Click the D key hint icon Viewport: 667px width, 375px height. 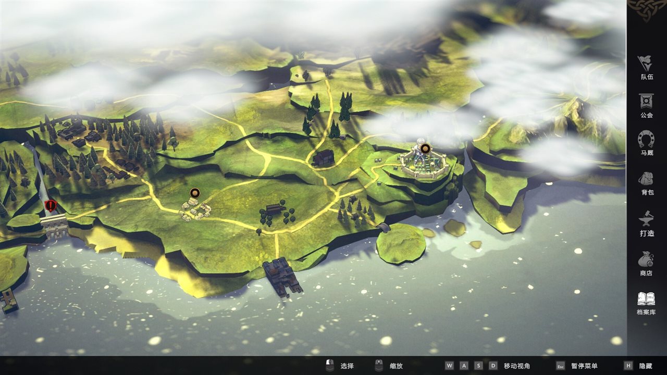493,366
